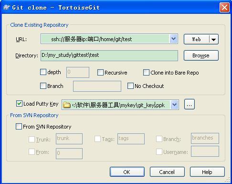Click the branches text field
232x184 pixels.
[205, 138]
